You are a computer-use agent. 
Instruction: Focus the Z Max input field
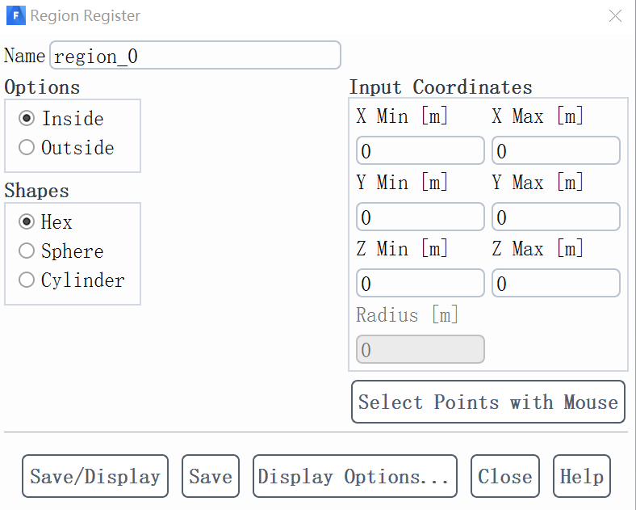555,284
